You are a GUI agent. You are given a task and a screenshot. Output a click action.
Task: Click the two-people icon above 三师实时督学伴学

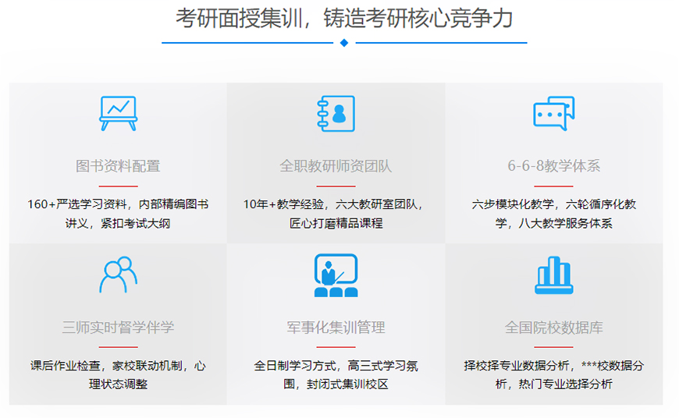pos(118,275)
